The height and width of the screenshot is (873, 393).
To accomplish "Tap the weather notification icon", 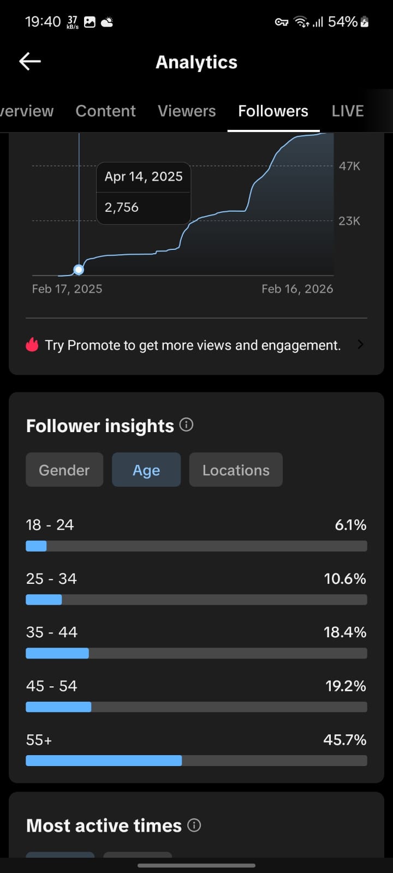I will pos(107,22).
